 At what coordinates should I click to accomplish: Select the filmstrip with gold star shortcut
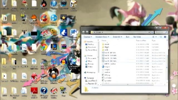pos(64,19)
